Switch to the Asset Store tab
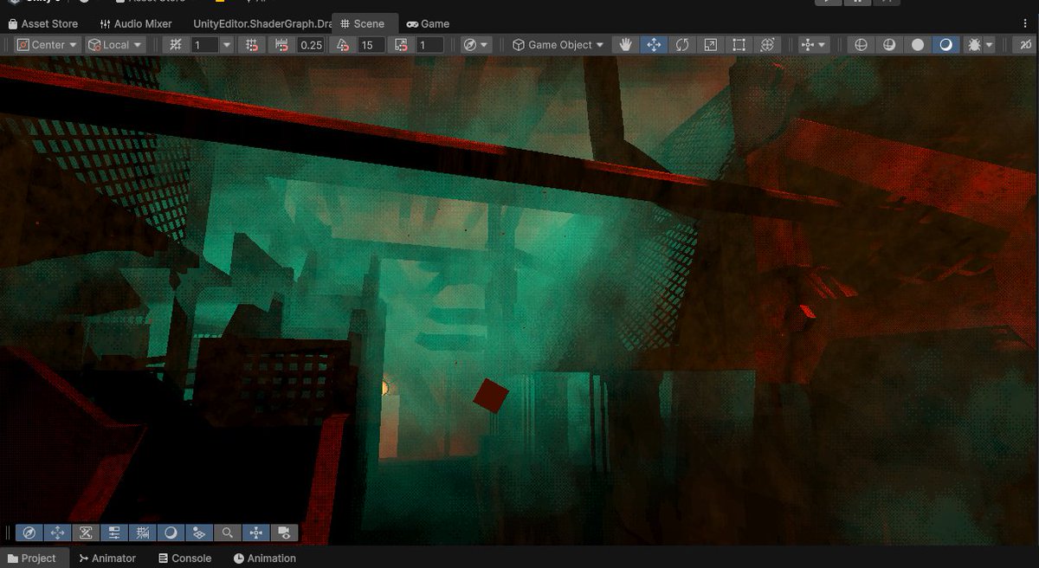 point(43,23)
